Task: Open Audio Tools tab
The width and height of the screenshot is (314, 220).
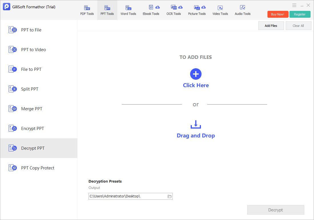Action: tap(243, 10)
